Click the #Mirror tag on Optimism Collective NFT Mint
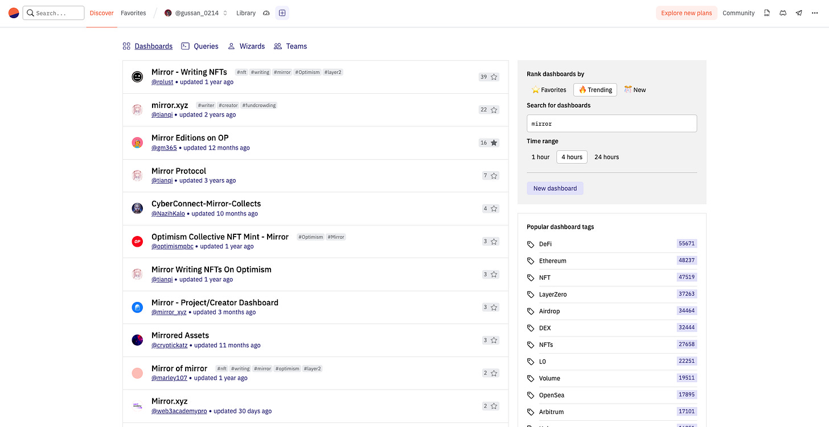Viewport: 829px width, 427px height. [336, 237]
